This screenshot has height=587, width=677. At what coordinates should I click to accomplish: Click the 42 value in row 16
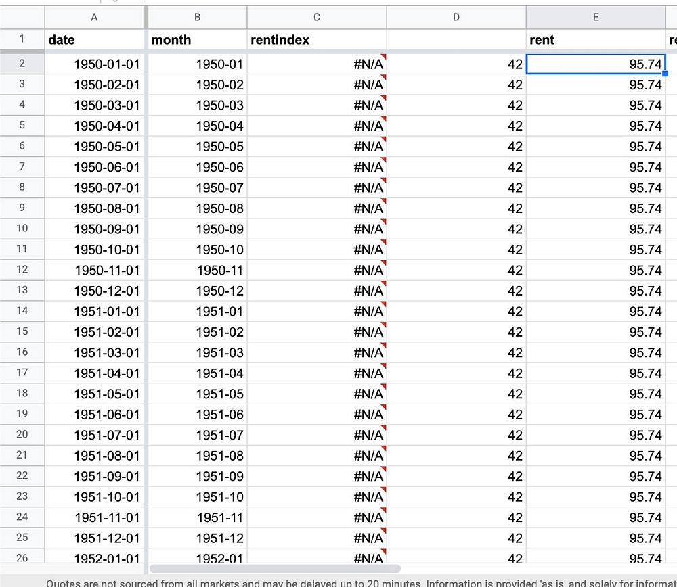pyautogui.click(x=456, y=352)
